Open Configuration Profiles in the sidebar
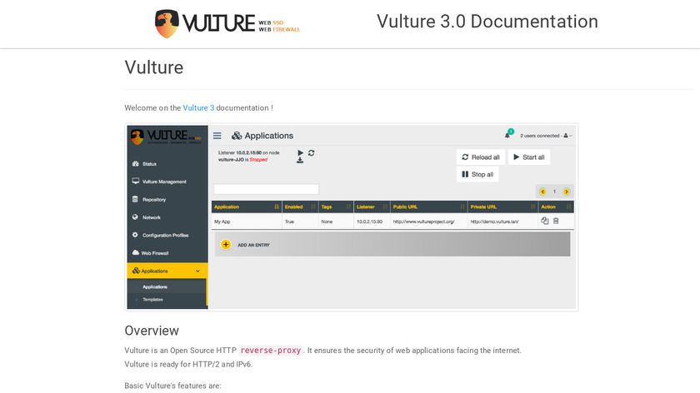 point(167,235)
